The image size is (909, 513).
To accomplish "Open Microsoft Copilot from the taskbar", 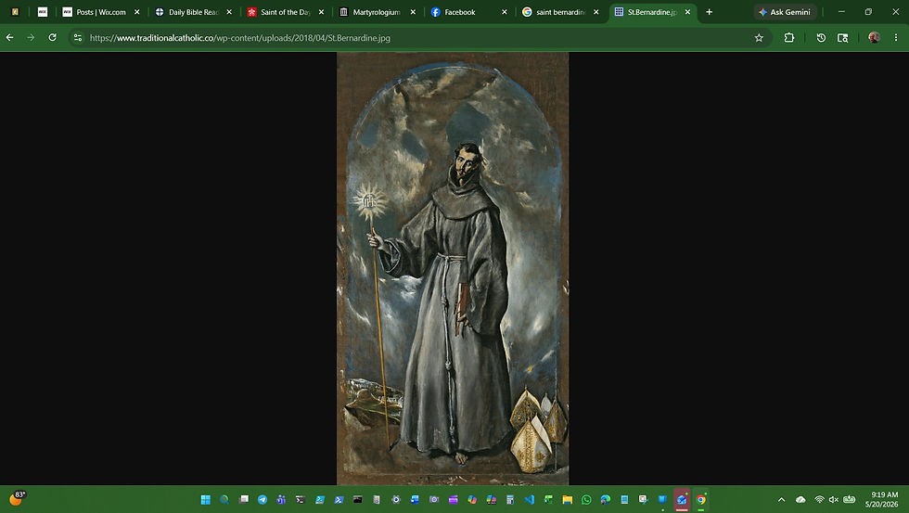I will 472,500.
